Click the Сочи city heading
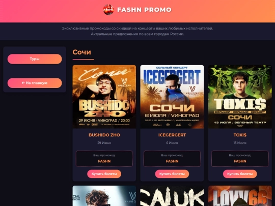 point(81,52)
